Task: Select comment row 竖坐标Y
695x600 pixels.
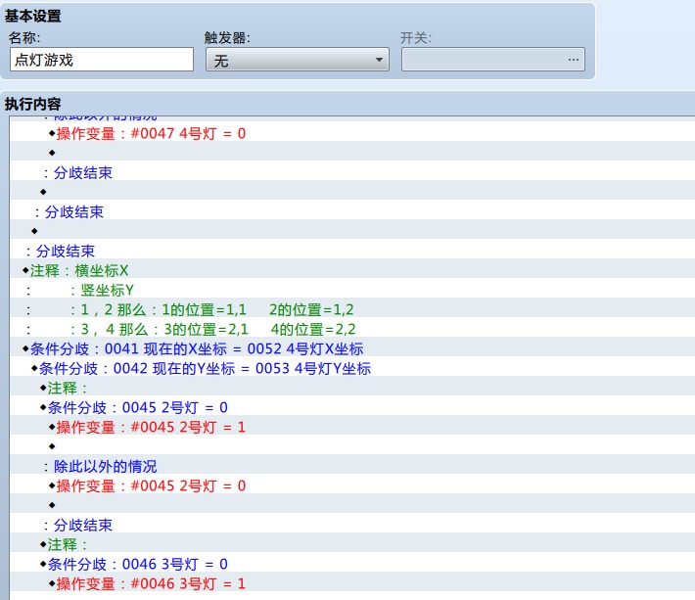Action: tap(352, 291)
